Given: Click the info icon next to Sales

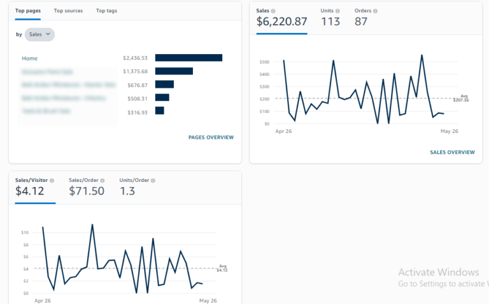Looking at the screenshot, I should pyautogui.click(x=273, y=11).
